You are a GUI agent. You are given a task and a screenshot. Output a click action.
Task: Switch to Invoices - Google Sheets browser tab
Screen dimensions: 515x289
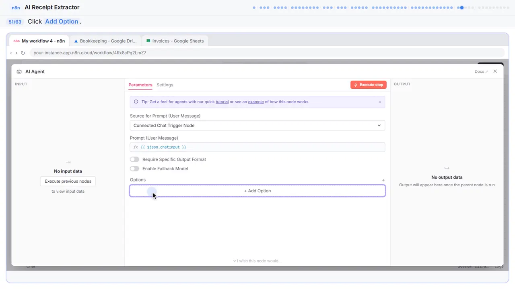[x=175, y=41]
